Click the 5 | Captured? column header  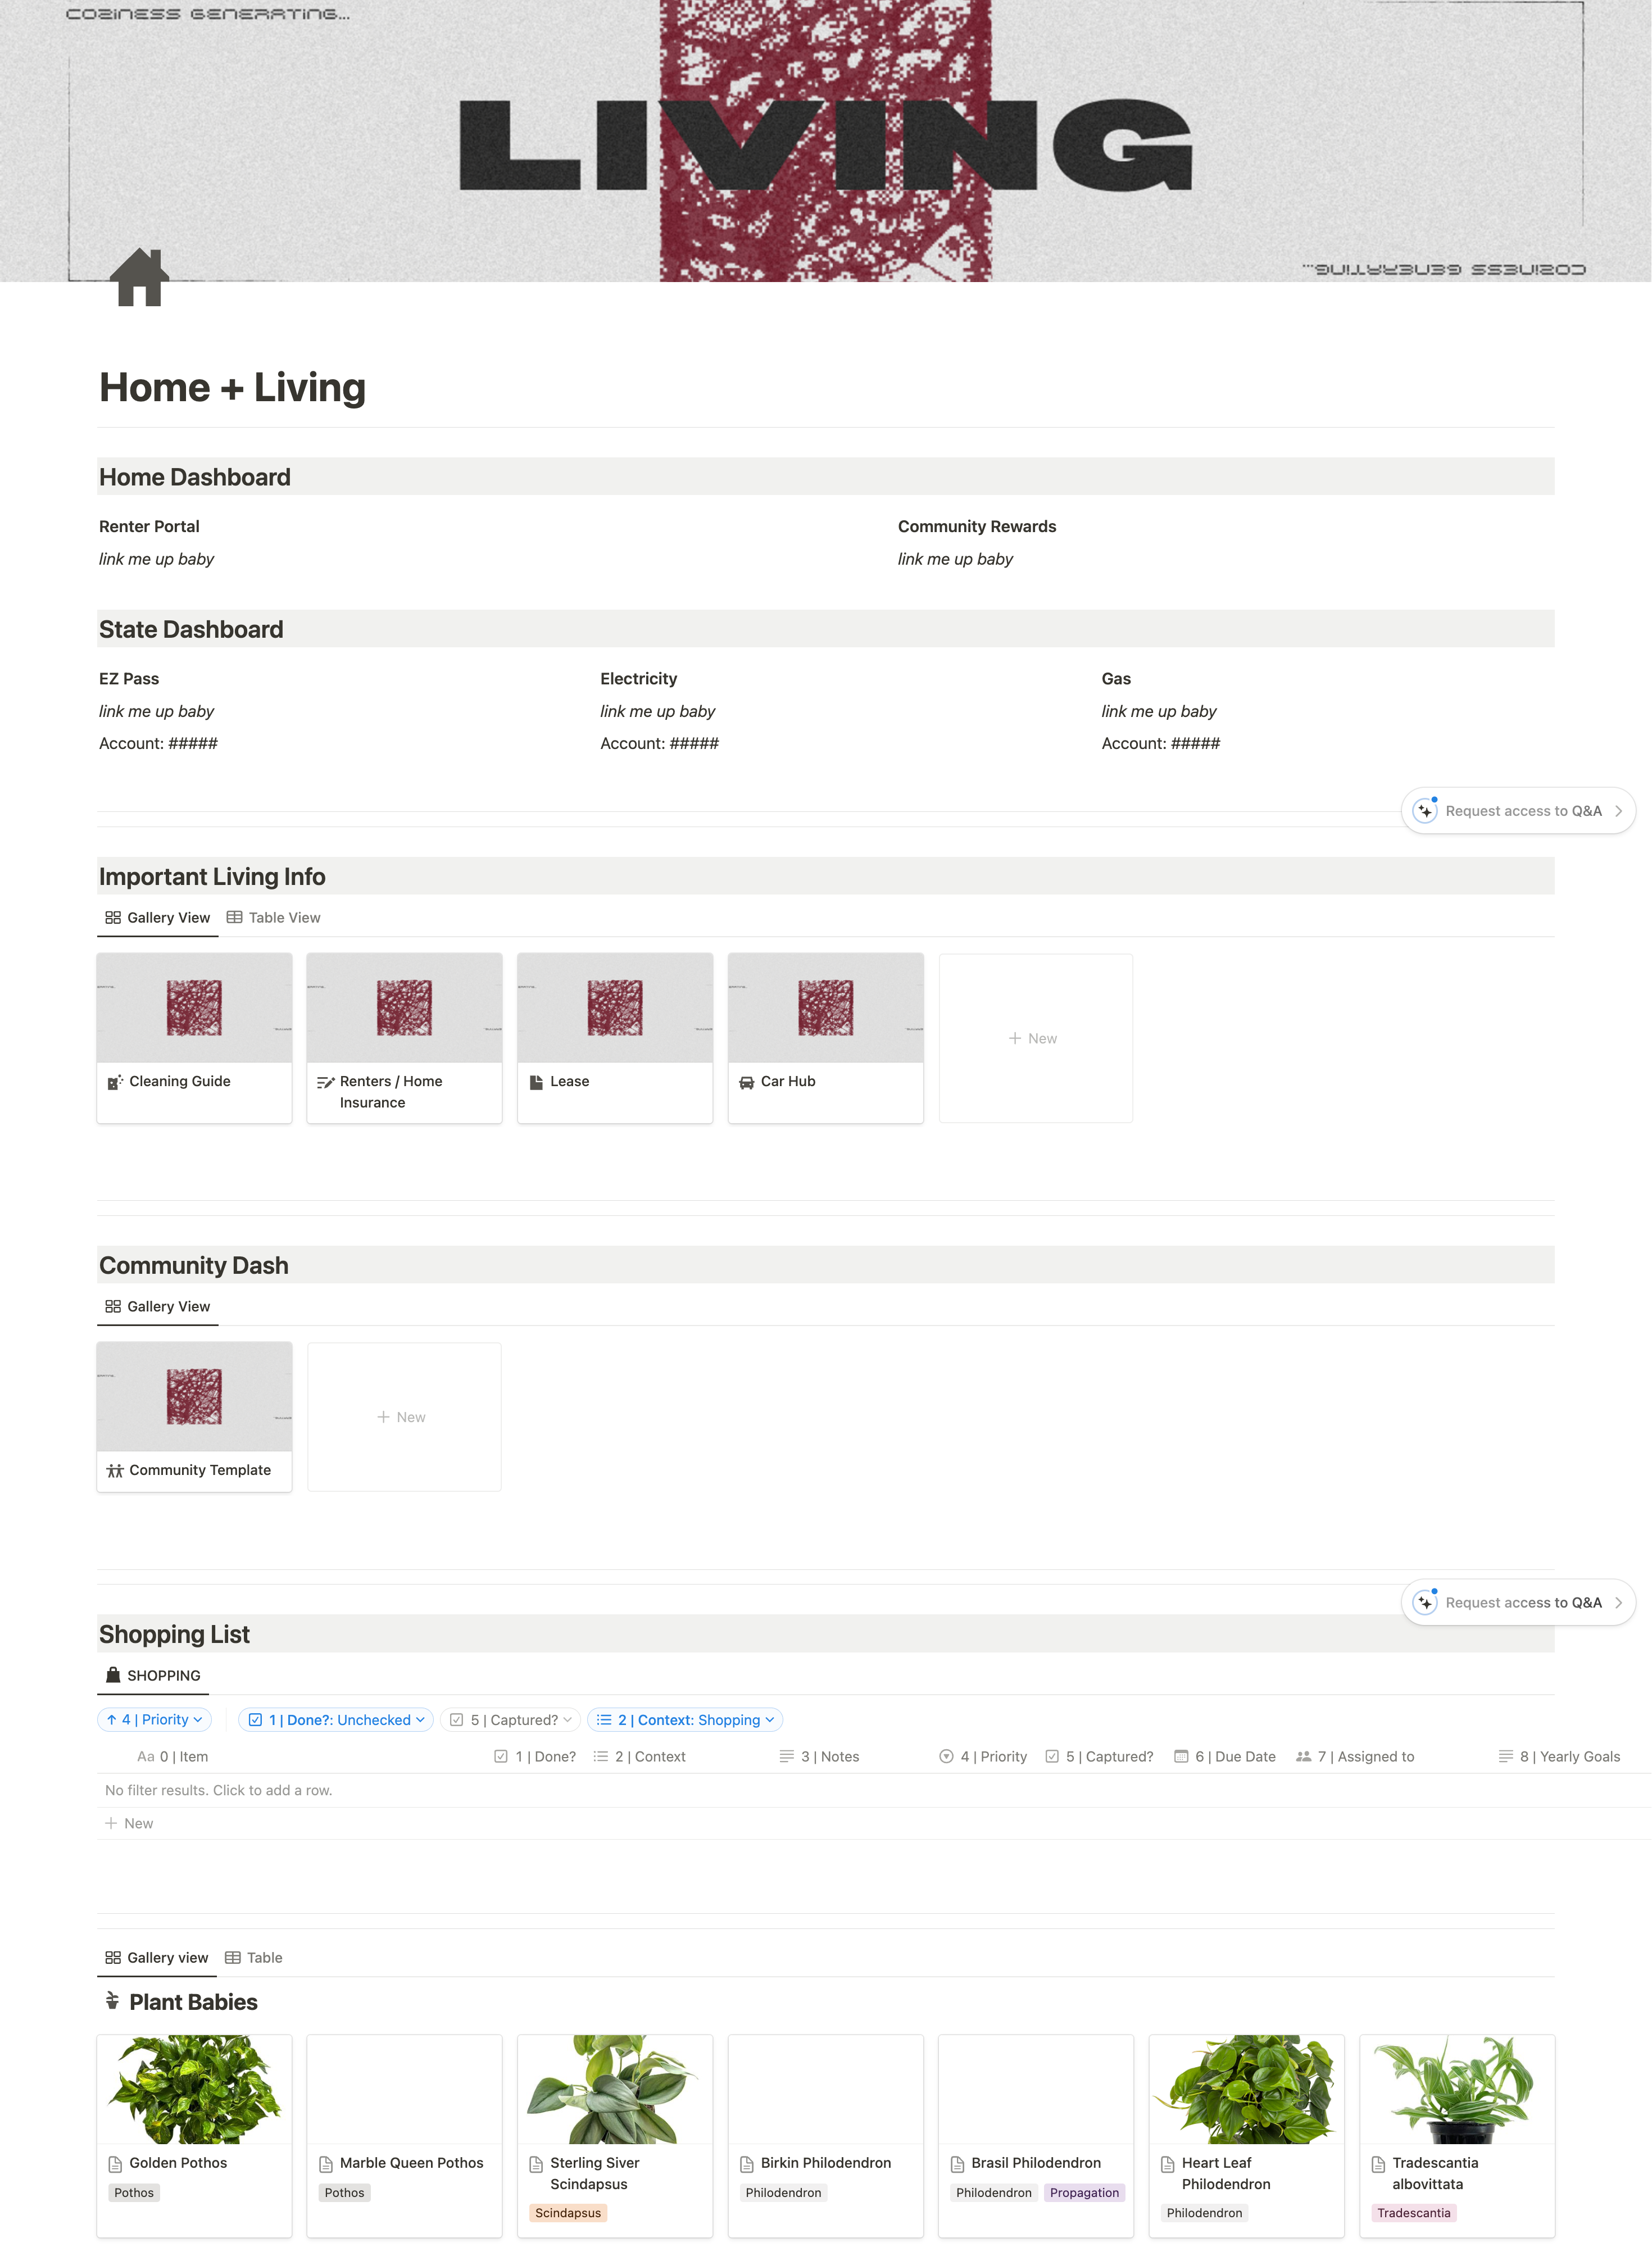tap(1099, 1757)
